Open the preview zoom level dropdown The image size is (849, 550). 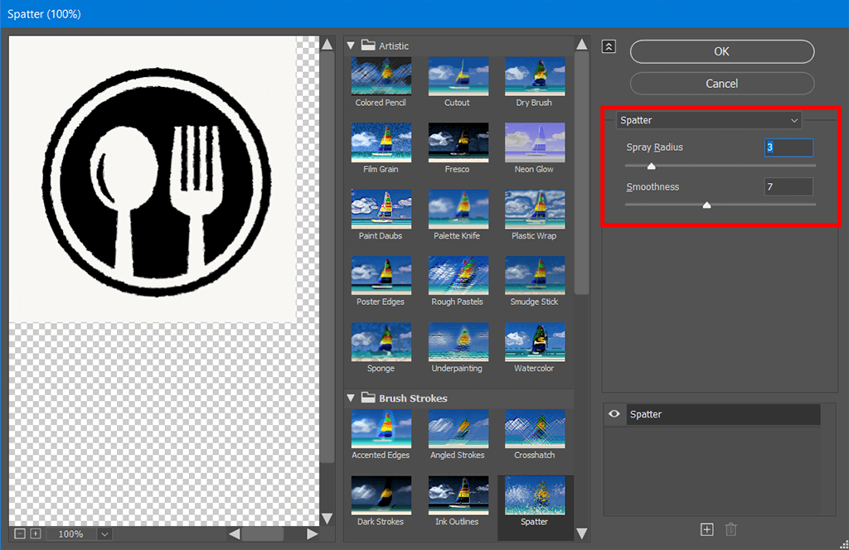click(x=104, y=533)
